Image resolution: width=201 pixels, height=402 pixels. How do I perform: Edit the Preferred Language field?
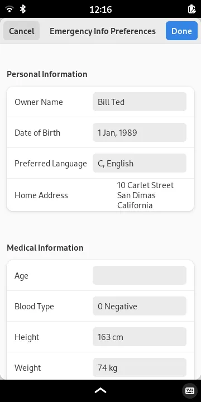140,163
